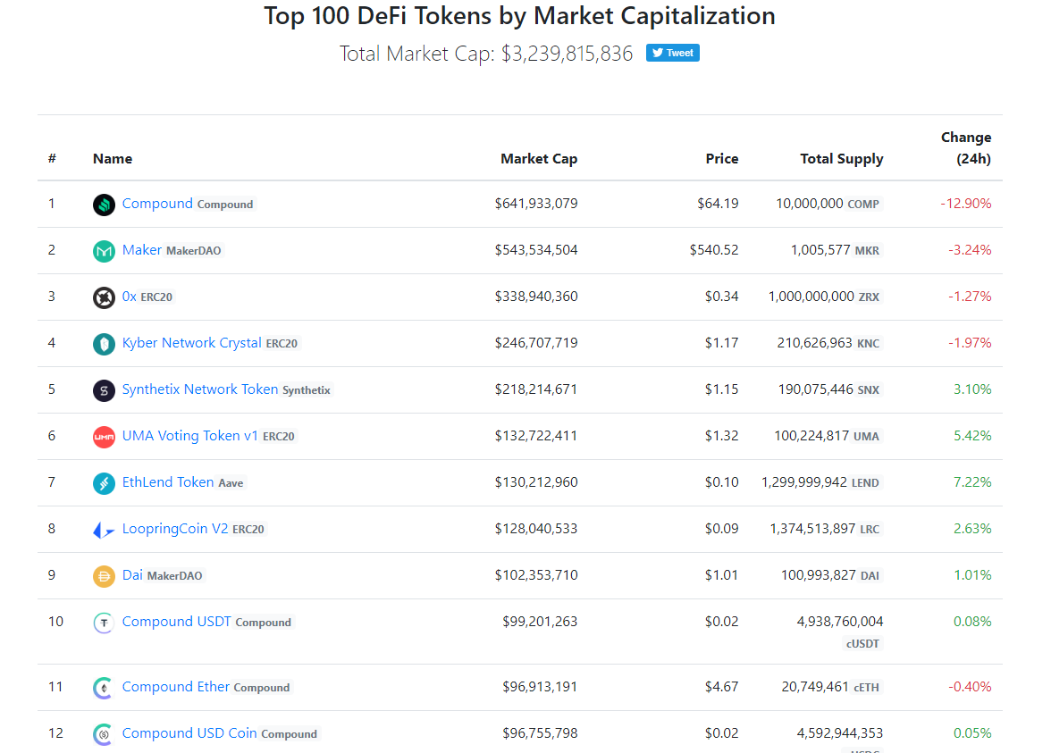The height and width of the screenshot is (753, 1051).
Task: Click the LRC supply symbol badge
Action: (870, 529)
